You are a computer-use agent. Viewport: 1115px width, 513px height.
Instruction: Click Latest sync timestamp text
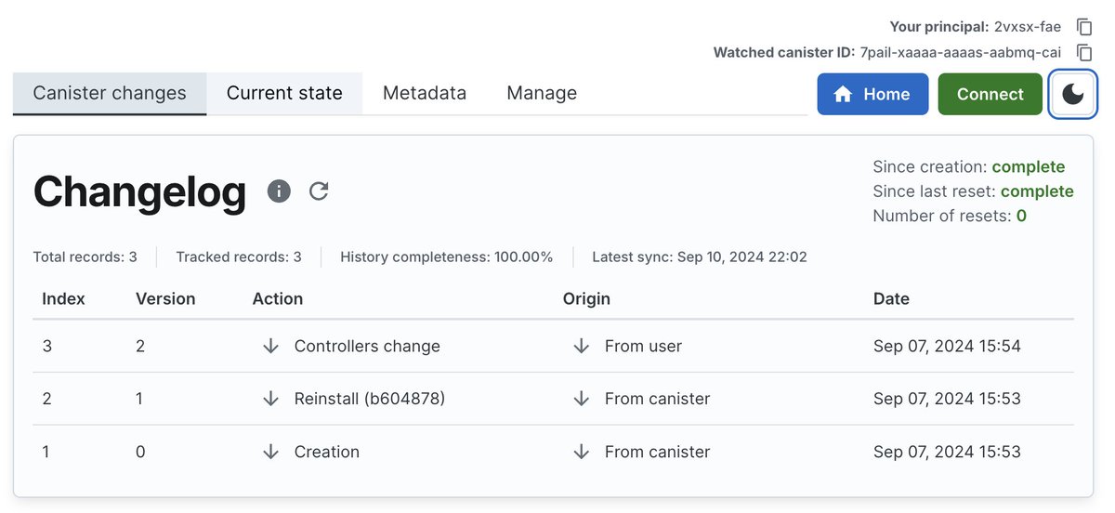(x=700, y=256)
